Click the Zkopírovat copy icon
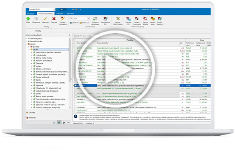This screenshot has height=163, width=235. coord(36,19)
